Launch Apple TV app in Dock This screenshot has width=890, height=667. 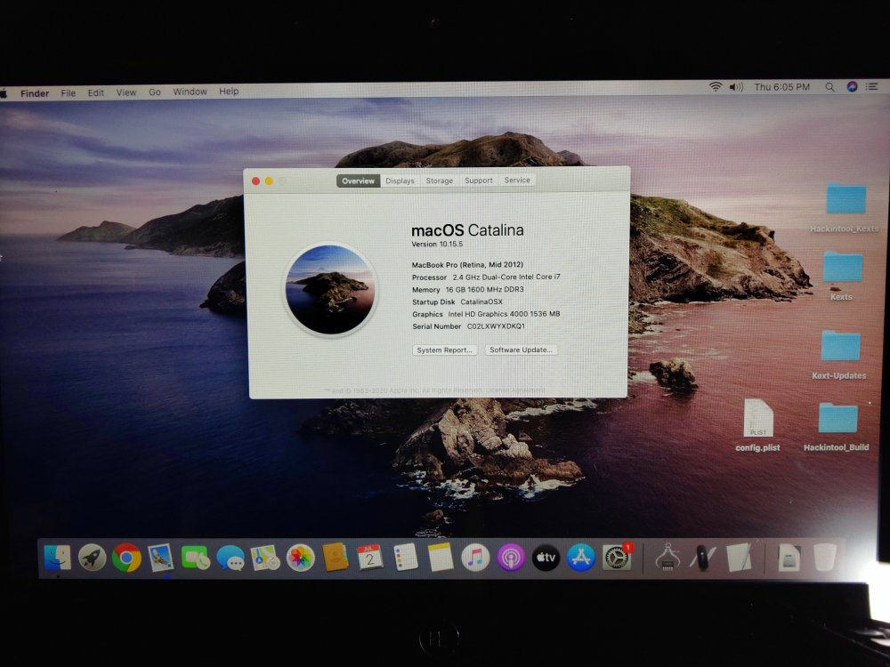point(546,558)
